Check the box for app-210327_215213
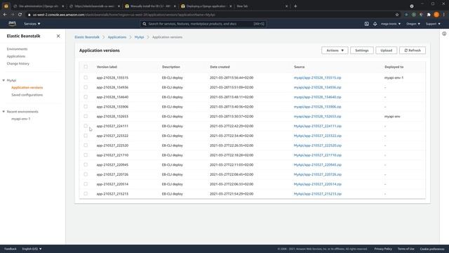Viewport: 449px width, 253px height. 86,194
